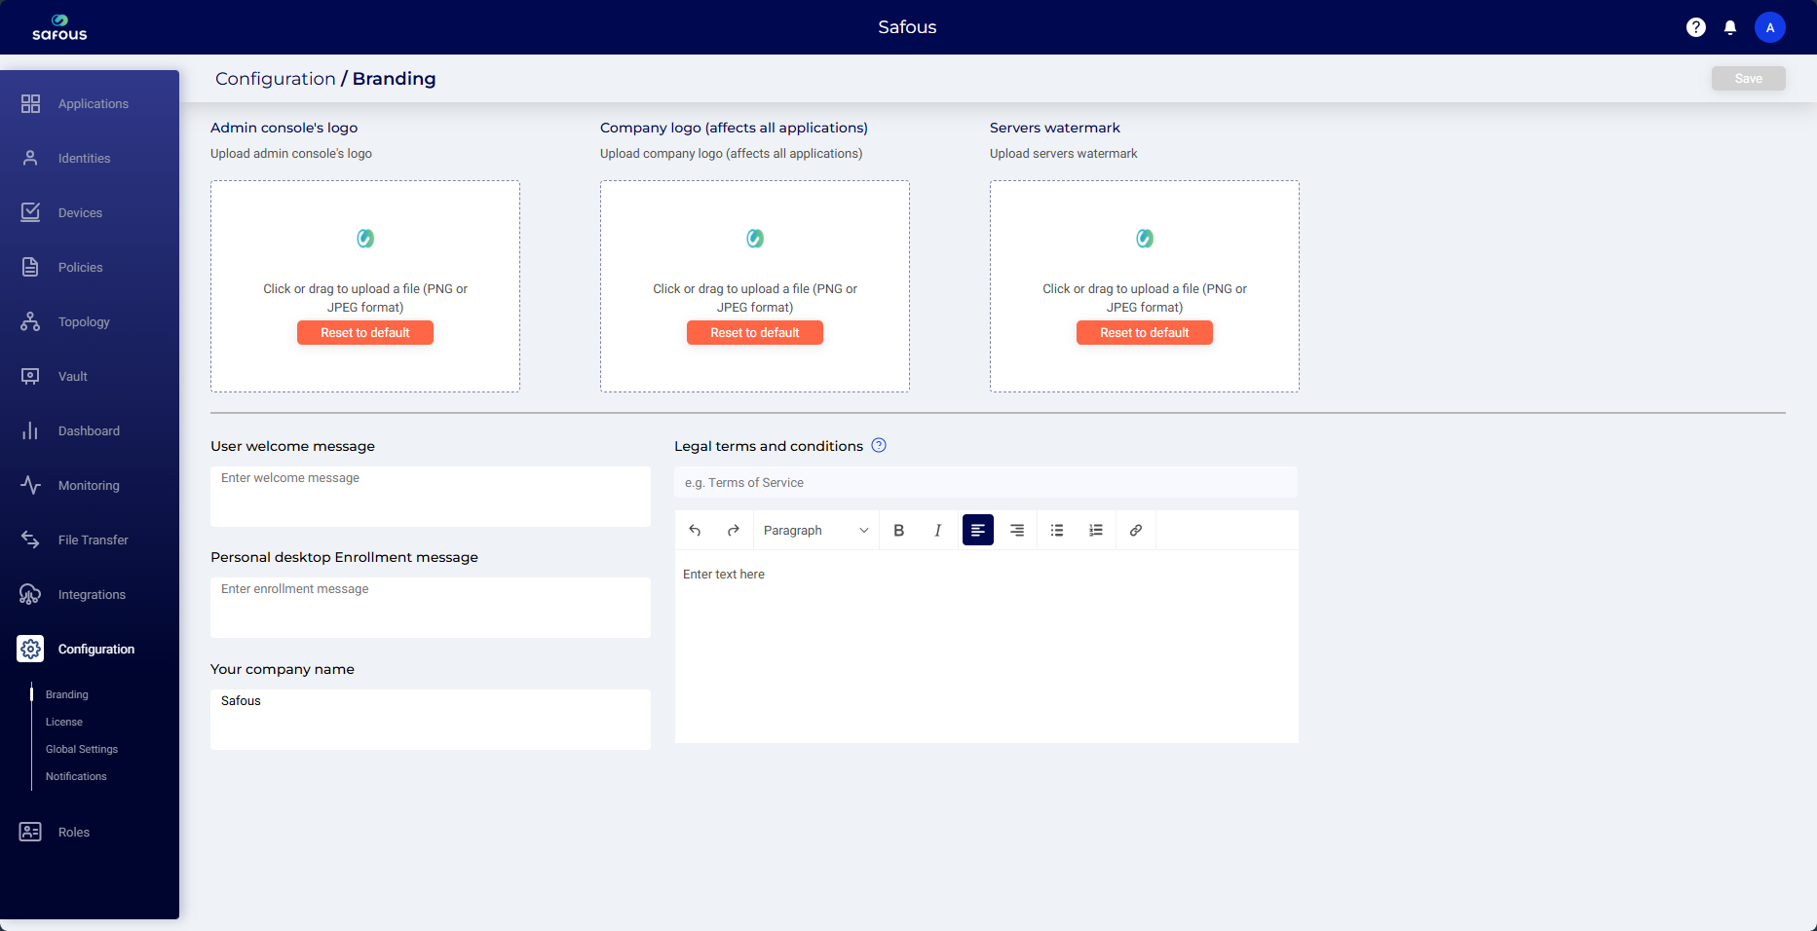Show legal terms info tooltip icon
The image size is (1817, 931).
879,446
